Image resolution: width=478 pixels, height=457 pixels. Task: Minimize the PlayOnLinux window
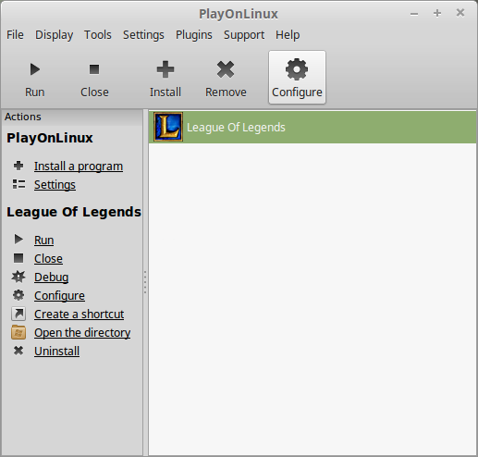click(414, 14)
